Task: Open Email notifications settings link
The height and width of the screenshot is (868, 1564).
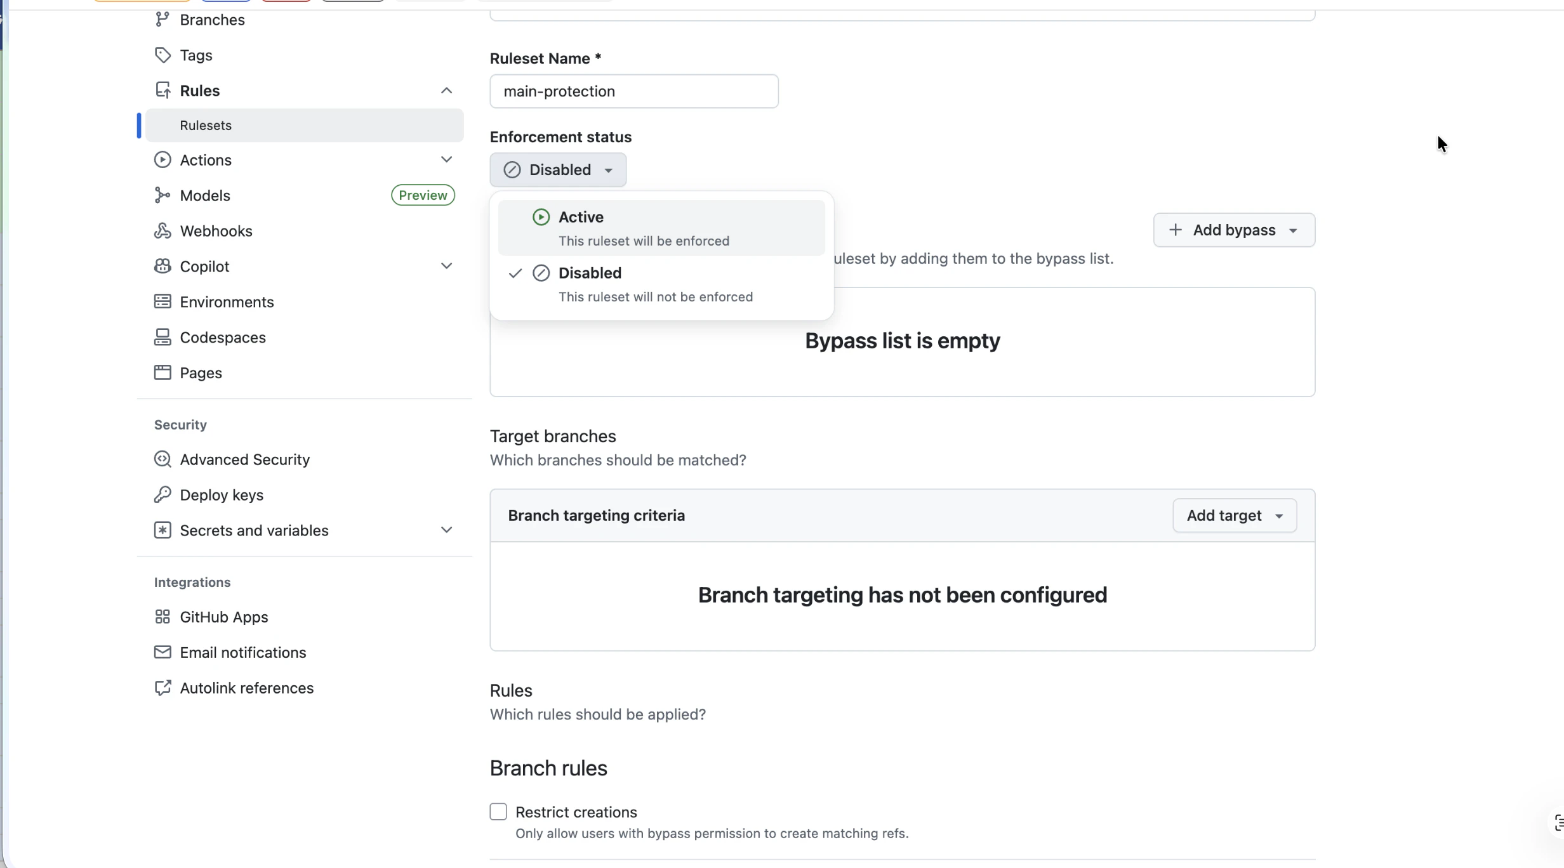Action: (x=242, y=652)
